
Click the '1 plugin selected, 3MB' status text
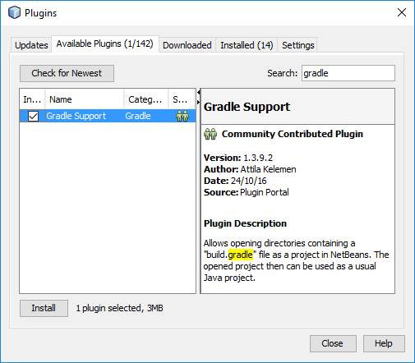point(119,308)
